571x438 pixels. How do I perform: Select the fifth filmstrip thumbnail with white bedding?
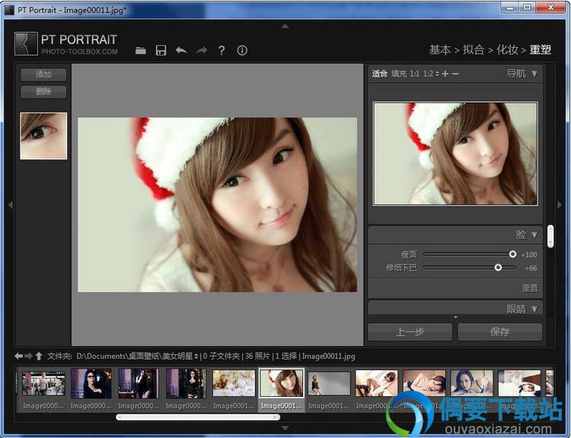pyautogui.click(x=234, y=383)
